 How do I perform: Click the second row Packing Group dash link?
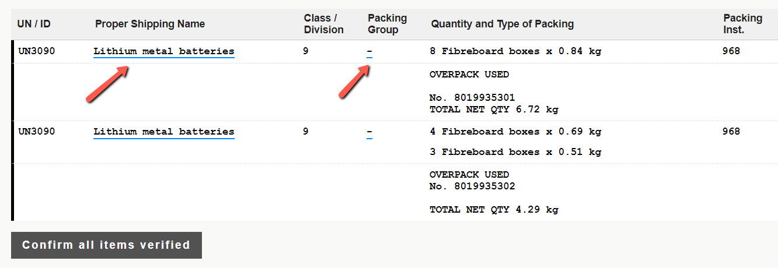click(369, 132)
